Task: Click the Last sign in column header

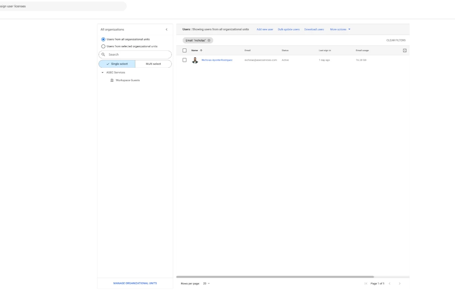Action: click(x=325, y=50)
